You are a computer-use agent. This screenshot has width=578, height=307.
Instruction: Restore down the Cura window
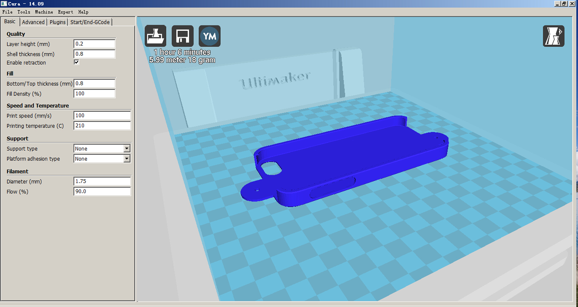[x=564, y=3]
